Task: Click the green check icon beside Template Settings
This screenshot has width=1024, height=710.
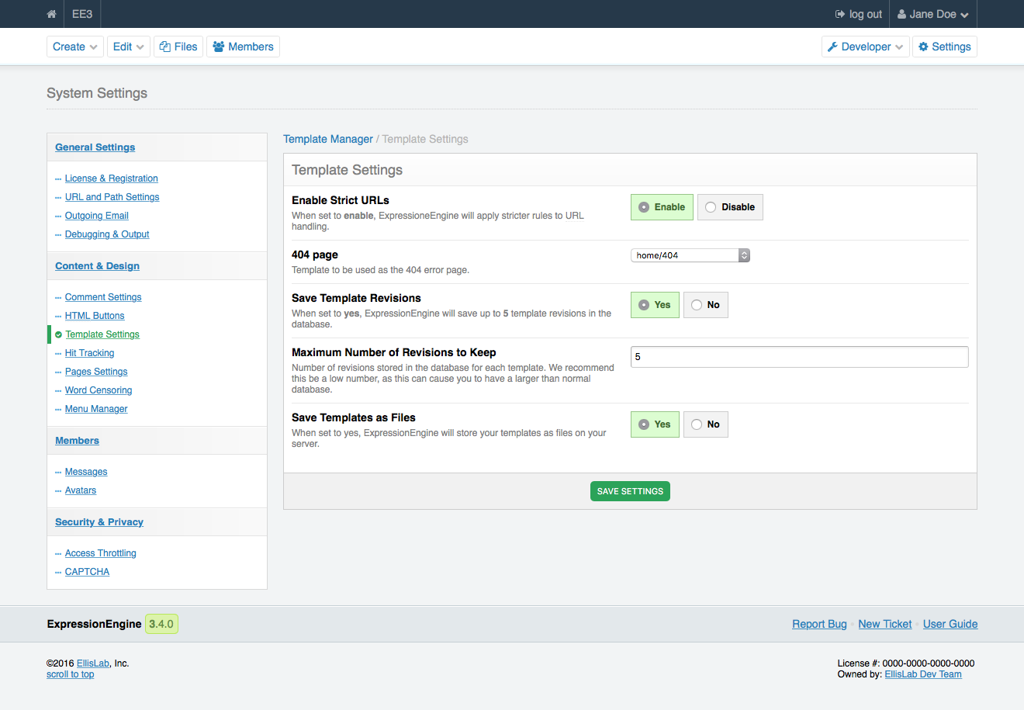Action: (x=58, y=334)
